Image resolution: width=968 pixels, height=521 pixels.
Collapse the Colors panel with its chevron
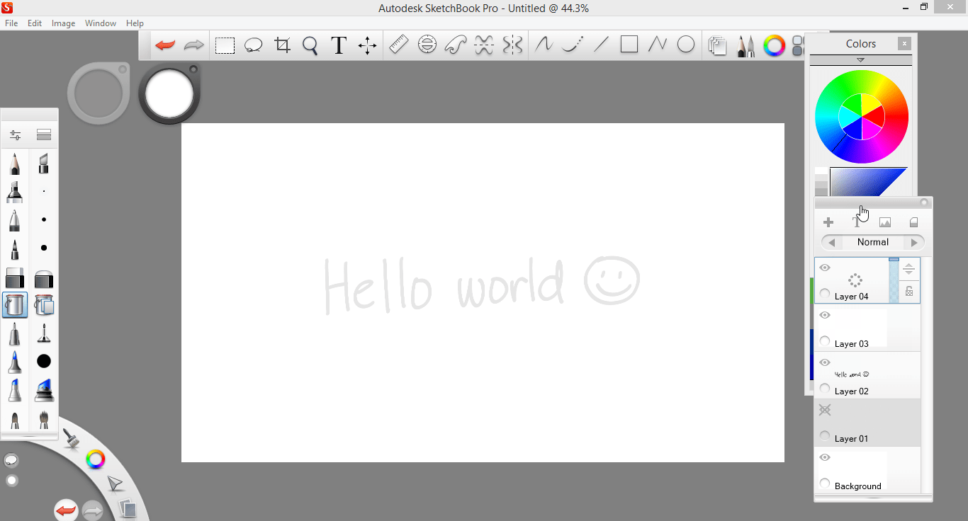pyautogui.click(x=860, y=59)
